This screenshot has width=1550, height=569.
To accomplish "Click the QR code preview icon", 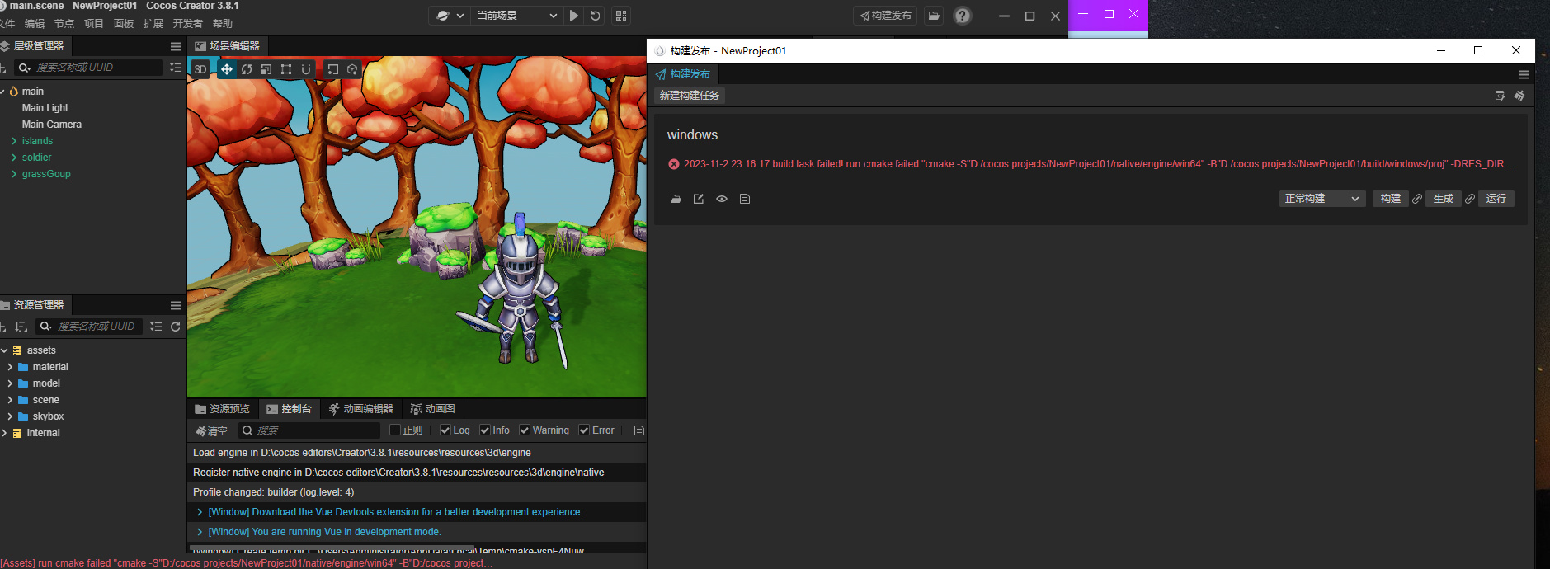I will 621,16.
